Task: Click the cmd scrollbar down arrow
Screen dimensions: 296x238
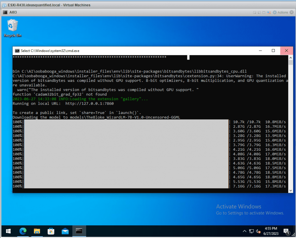Action: (x=291, y=190)
